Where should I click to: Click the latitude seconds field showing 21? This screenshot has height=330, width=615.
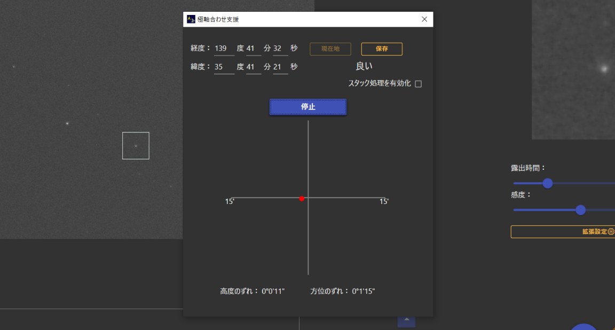(280, 67)
